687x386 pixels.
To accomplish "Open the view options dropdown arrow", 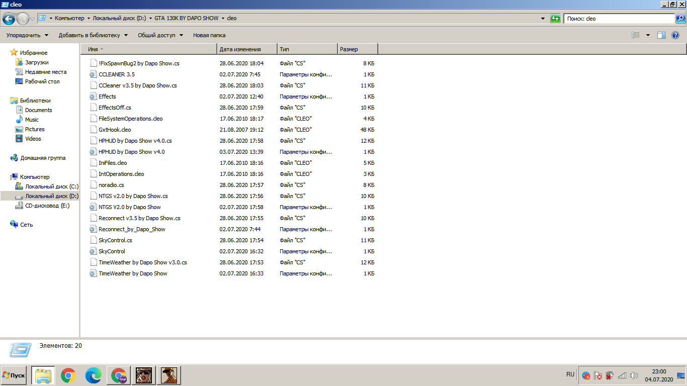I will click(648, 35).
